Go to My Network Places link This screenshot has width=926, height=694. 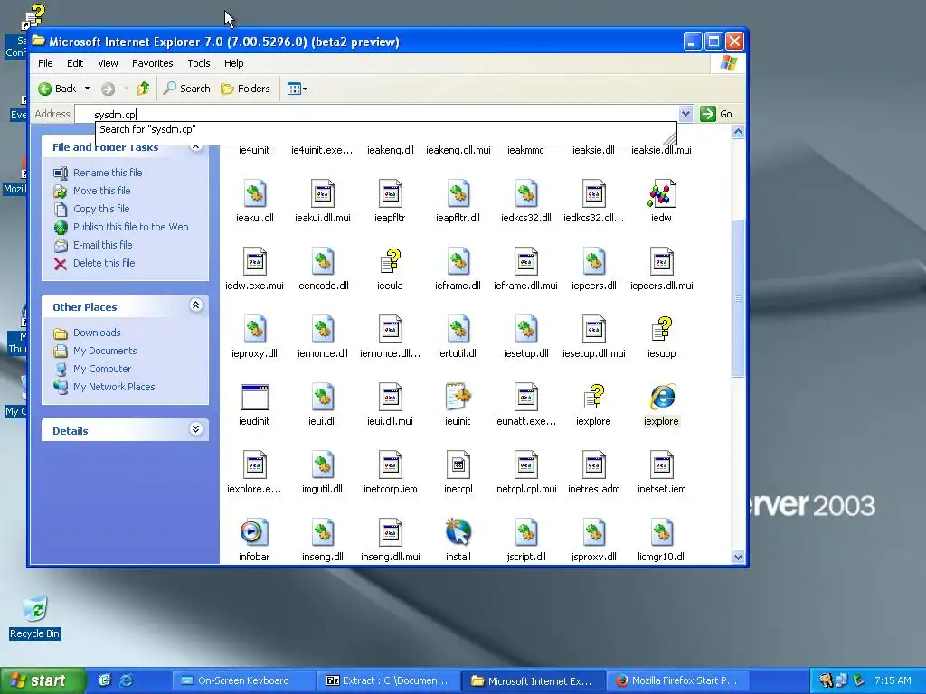[114, 387]
